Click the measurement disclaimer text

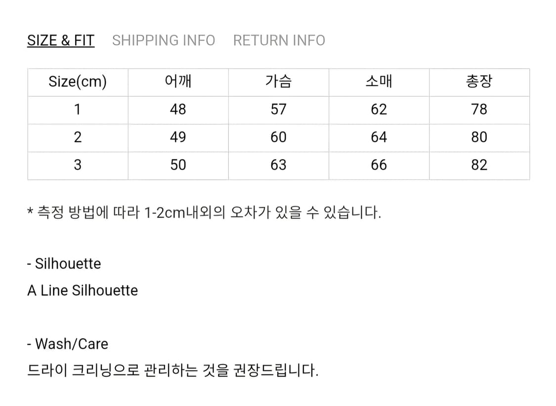point(206,211)
